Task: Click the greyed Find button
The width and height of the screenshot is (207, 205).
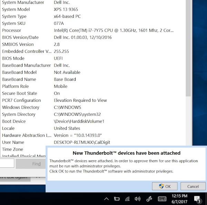Action: 31,164
